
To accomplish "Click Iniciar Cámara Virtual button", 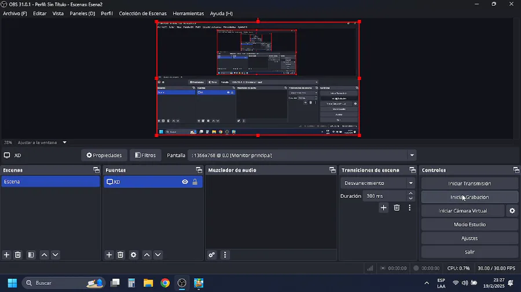I will coord(463,211).
